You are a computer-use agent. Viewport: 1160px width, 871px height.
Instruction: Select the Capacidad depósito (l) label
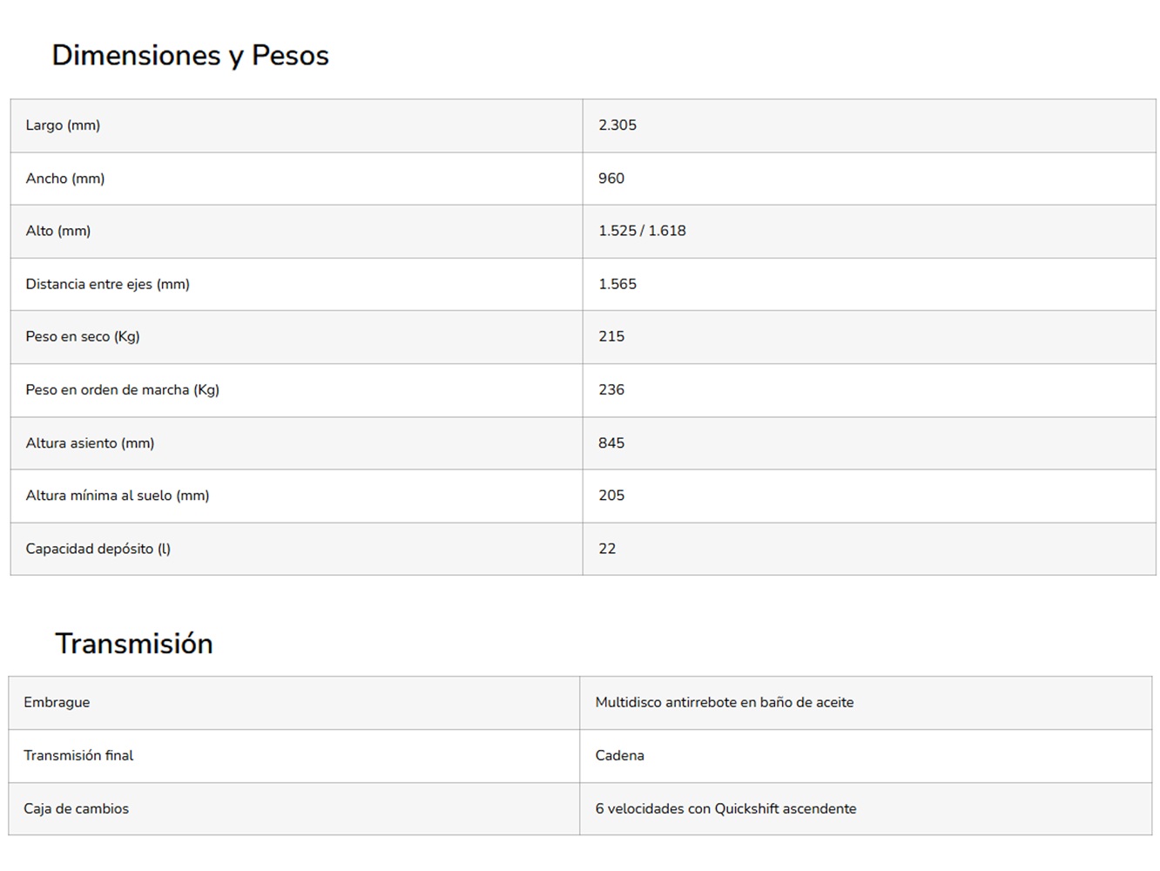(98, 549)
